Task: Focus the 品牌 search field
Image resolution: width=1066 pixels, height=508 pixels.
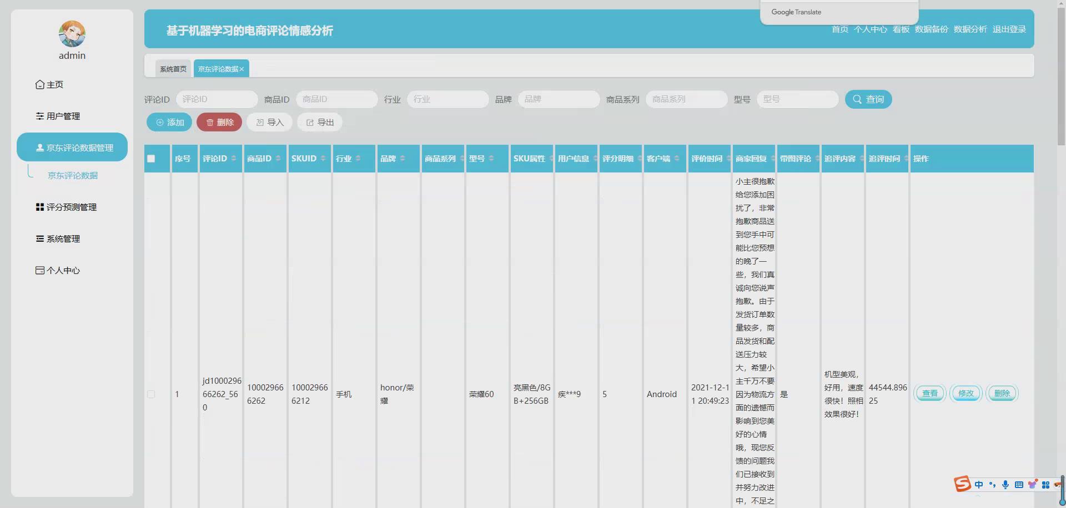Action: 559,99
